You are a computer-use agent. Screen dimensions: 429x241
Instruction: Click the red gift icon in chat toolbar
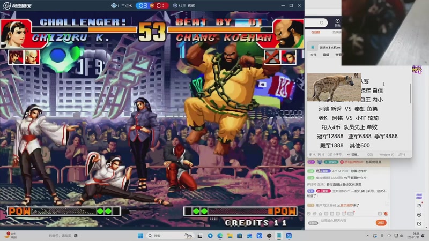click(386, 214)
